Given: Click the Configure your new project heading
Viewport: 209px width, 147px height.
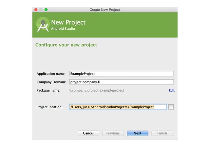Looking at the screenshot, I should 66,45.
